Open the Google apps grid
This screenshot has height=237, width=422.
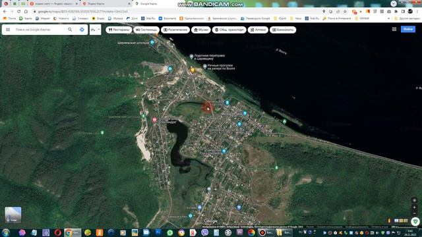pos(394,29)
